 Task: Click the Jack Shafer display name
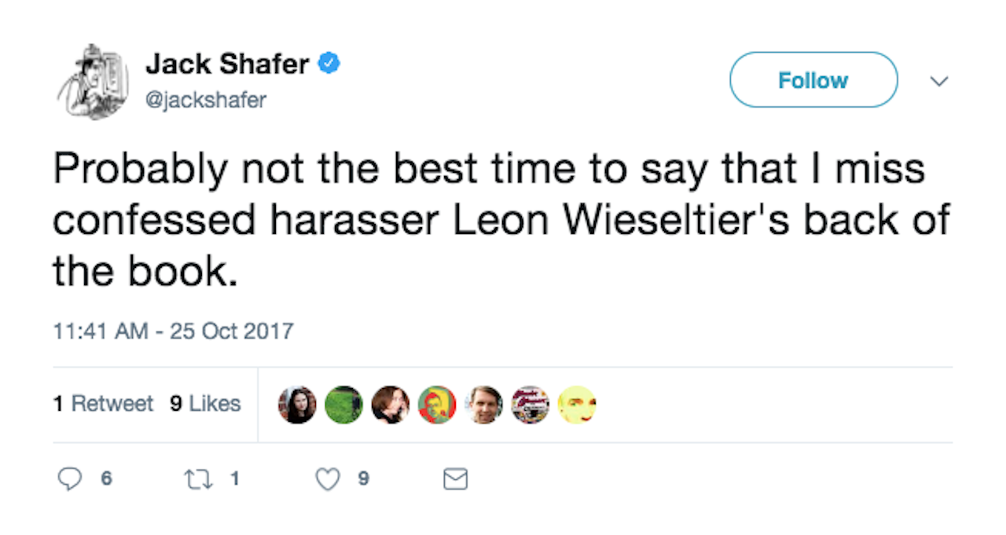pos(226,64)
